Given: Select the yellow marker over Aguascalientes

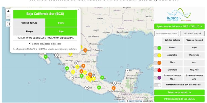Looking at the screenshot, I should (77, 67).
